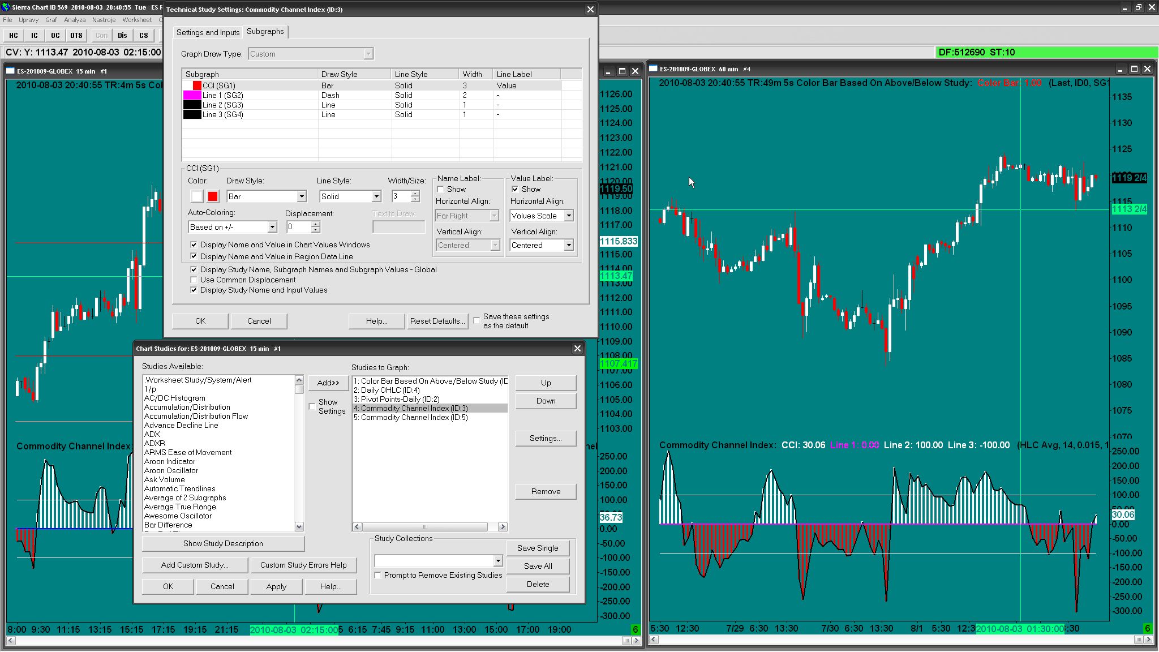This screenshot has height=652, width=1159.
Task: Check Prompt to Remove Existing Studies
Action: pos(378,575)
